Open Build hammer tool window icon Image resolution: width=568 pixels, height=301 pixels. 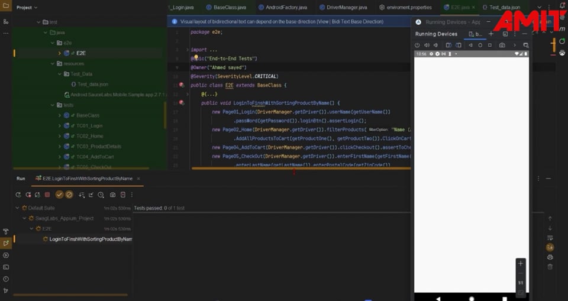6,232
